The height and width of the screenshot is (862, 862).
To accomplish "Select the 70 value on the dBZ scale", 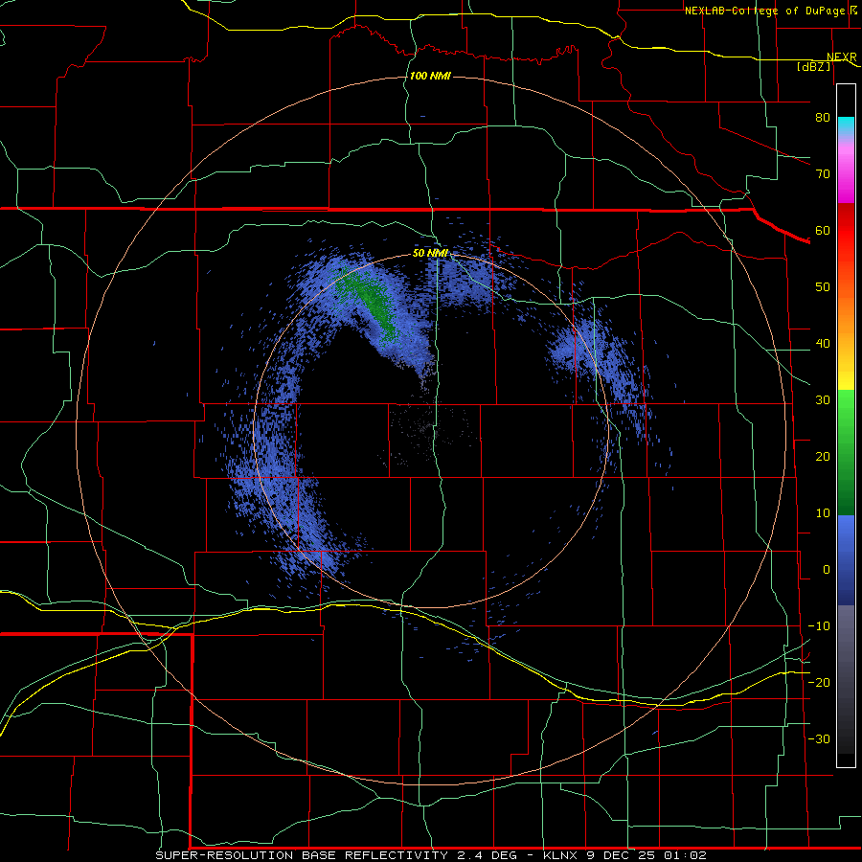I will pos(823,174).
